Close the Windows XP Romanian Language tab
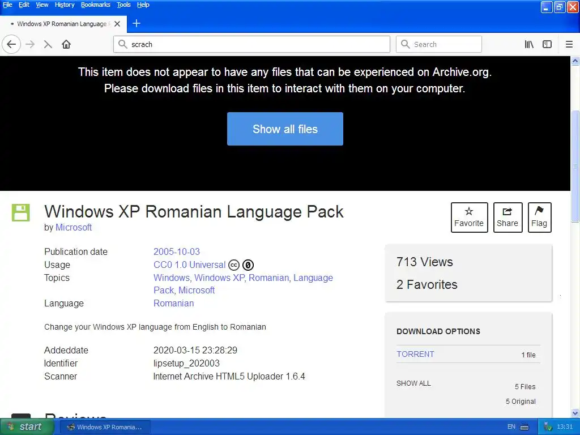The image size is (580, 435). coord(117,24)
